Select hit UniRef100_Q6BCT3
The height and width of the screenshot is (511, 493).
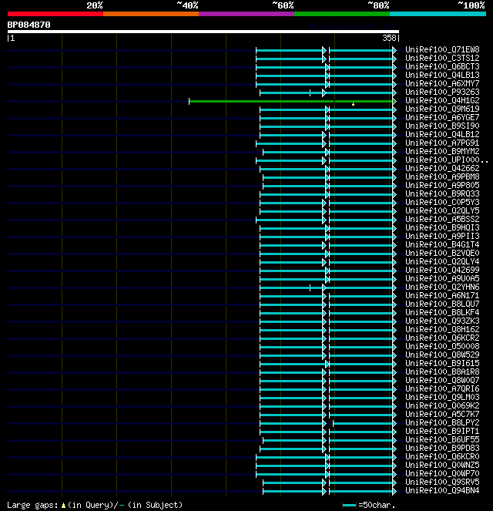tap(442, 66)
